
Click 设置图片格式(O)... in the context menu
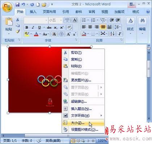coord(83,130)
